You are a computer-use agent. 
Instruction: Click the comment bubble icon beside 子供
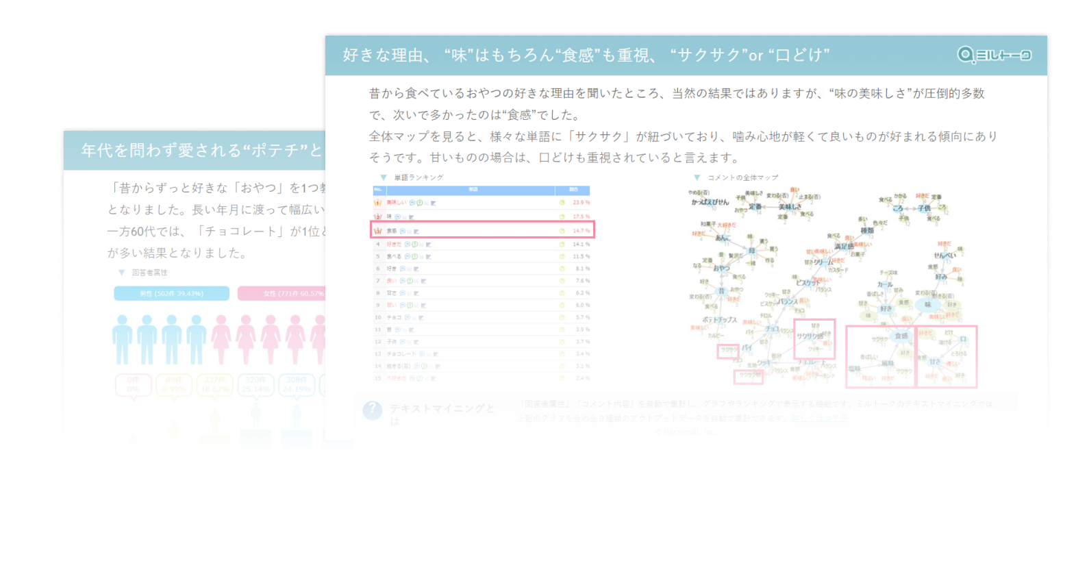[403, 341]
